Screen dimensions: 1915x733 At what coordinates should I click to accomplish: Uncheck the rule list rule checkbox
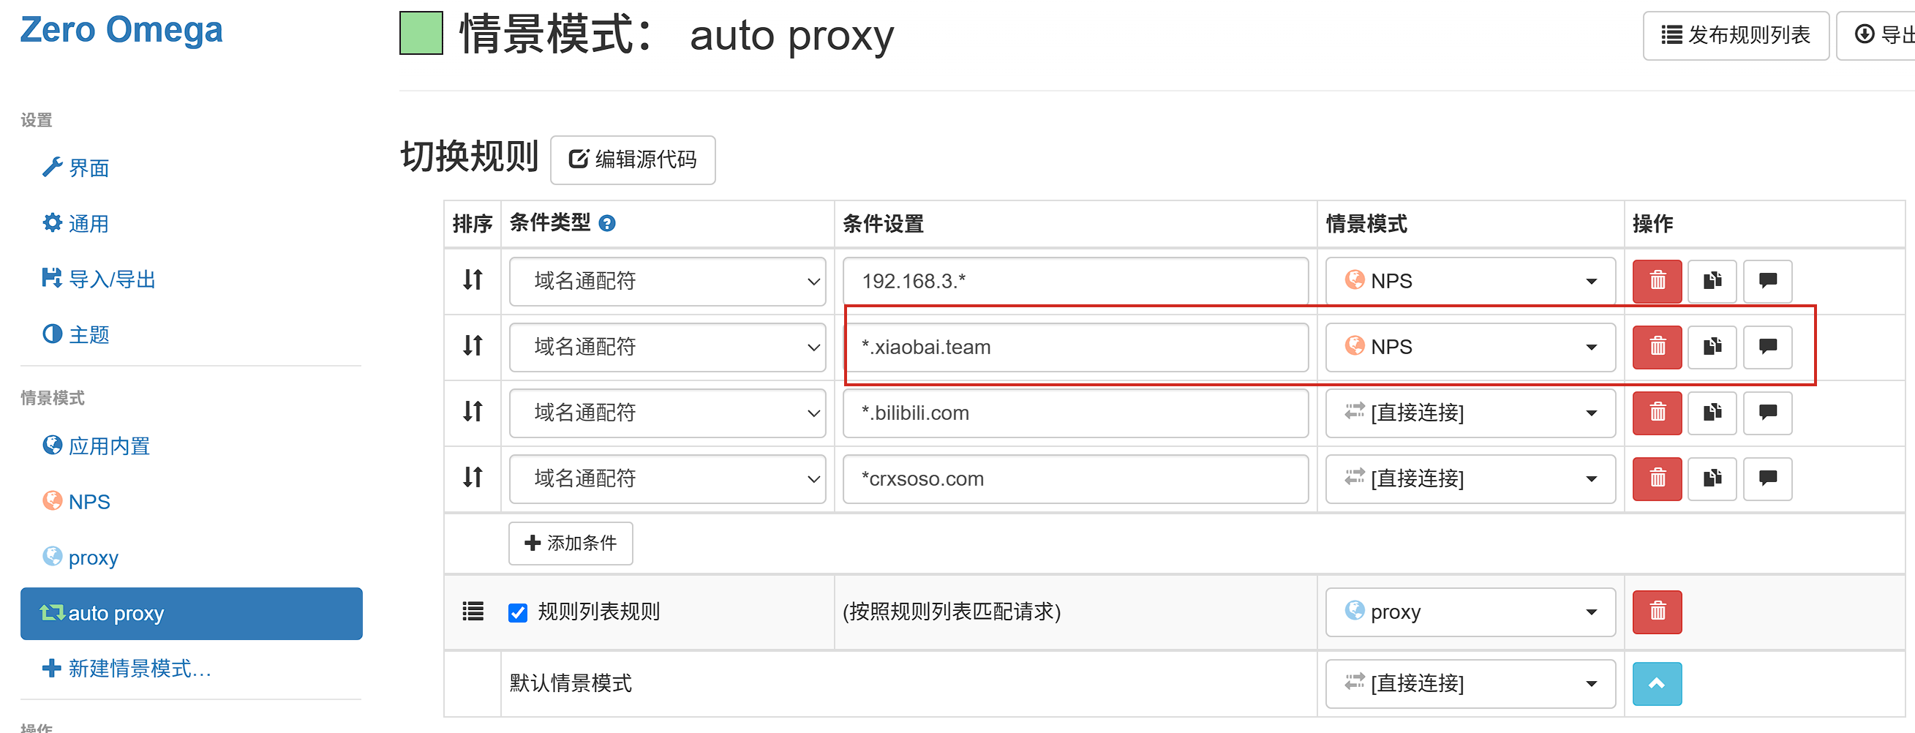click(517, 612)
